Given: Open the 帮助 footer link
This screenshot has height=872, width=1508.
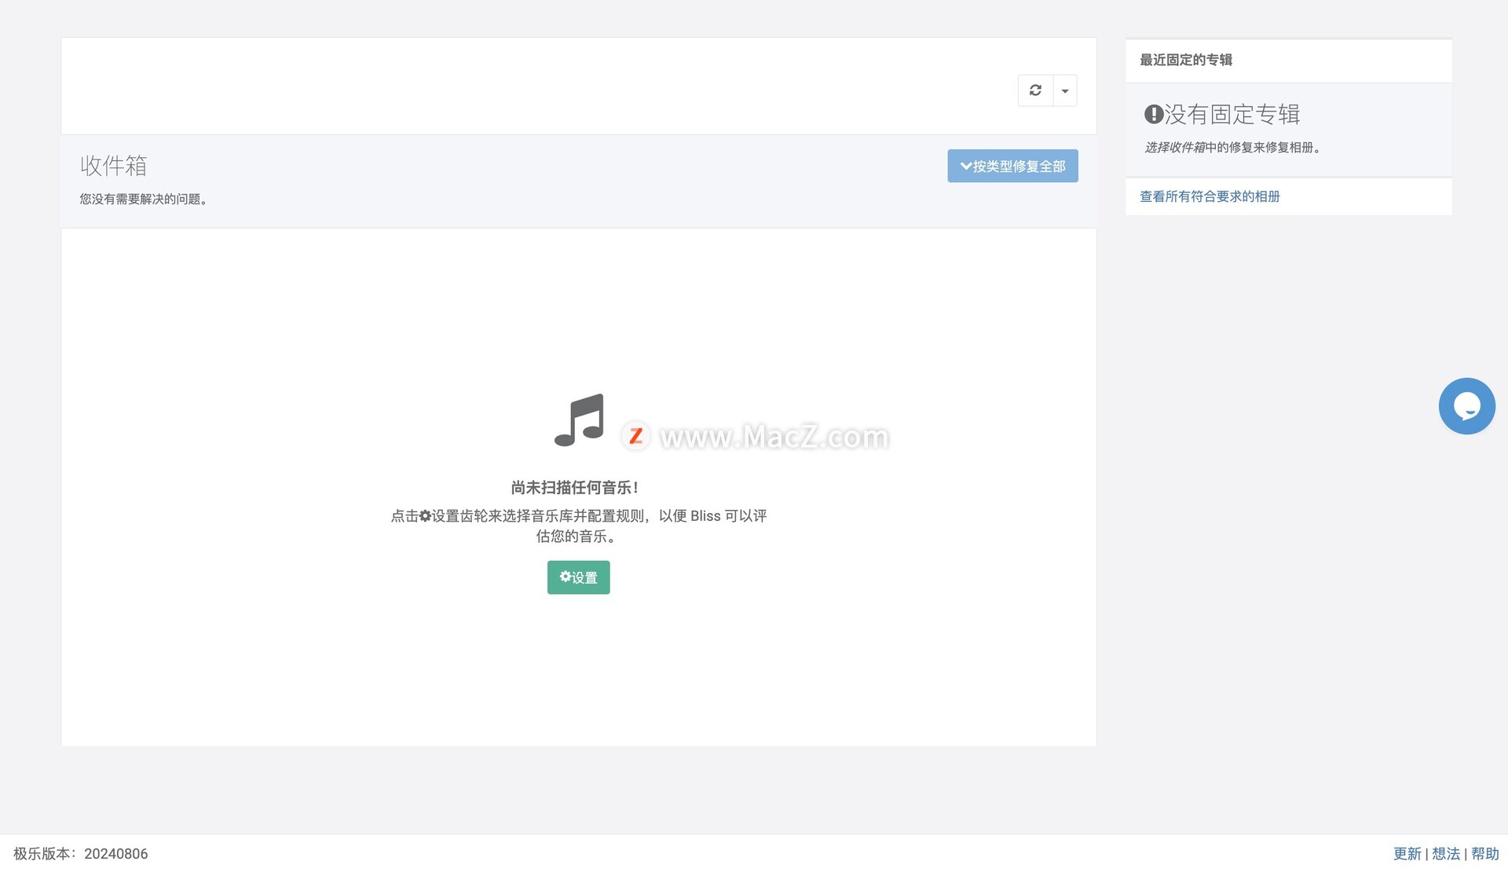Looking at the screenshot, I should point(1484,854).
